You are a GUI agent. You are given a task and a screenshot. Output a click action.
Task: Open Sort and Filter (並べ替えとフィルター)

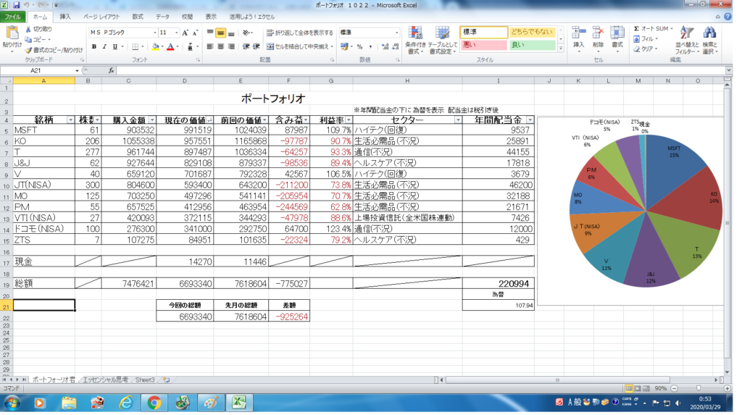(x=687, y=41)
